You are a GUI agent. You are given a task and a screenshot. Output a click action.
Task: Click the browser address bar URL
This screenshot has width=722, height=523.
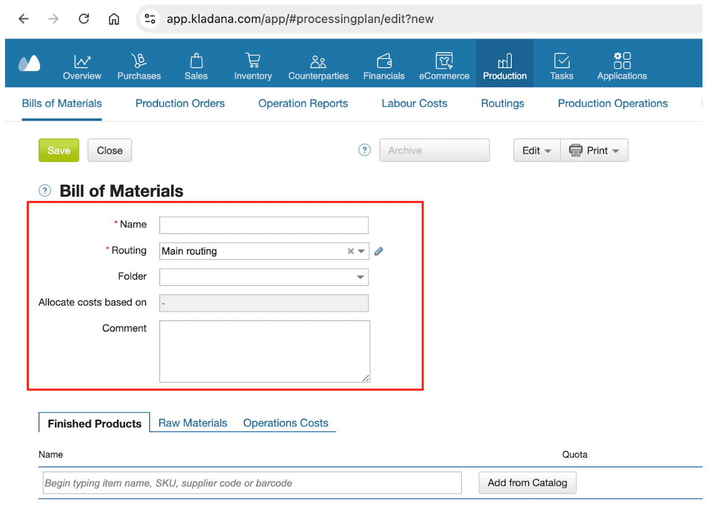coord(300,19)
